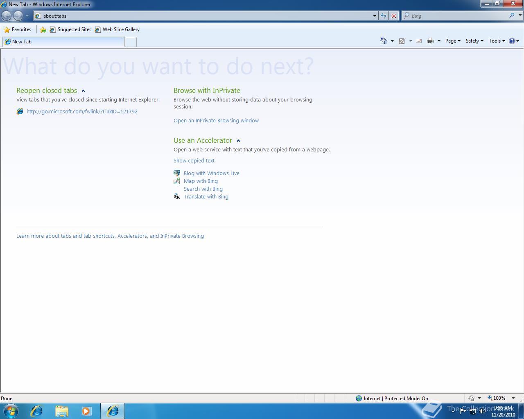Select the New Tab tab
This screenshot has width=524, height=419.
coord(63,42)
